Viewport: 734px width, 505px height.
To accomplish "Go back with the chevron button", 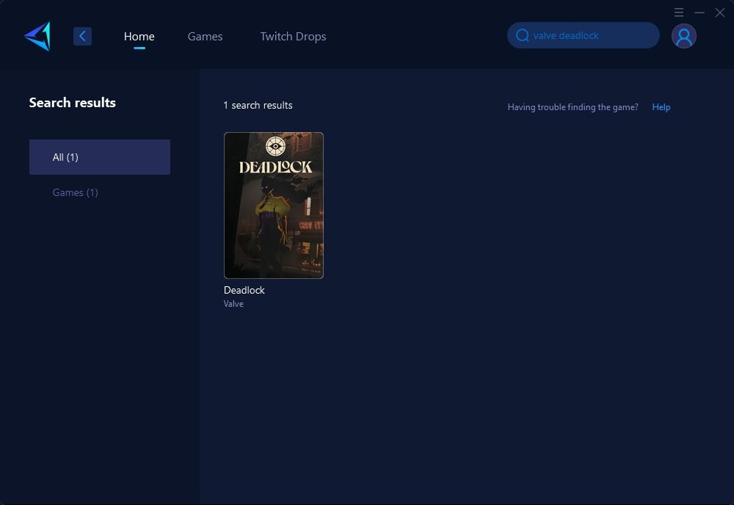I will click(82, 36).
